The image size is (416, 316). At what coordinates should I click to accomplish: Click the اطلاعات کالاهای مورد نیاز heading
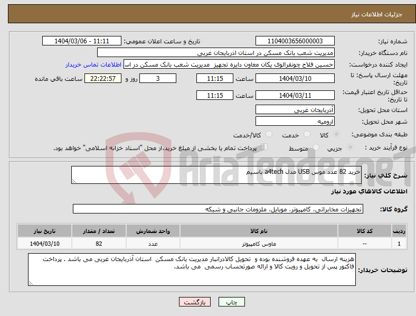point(369,191)
